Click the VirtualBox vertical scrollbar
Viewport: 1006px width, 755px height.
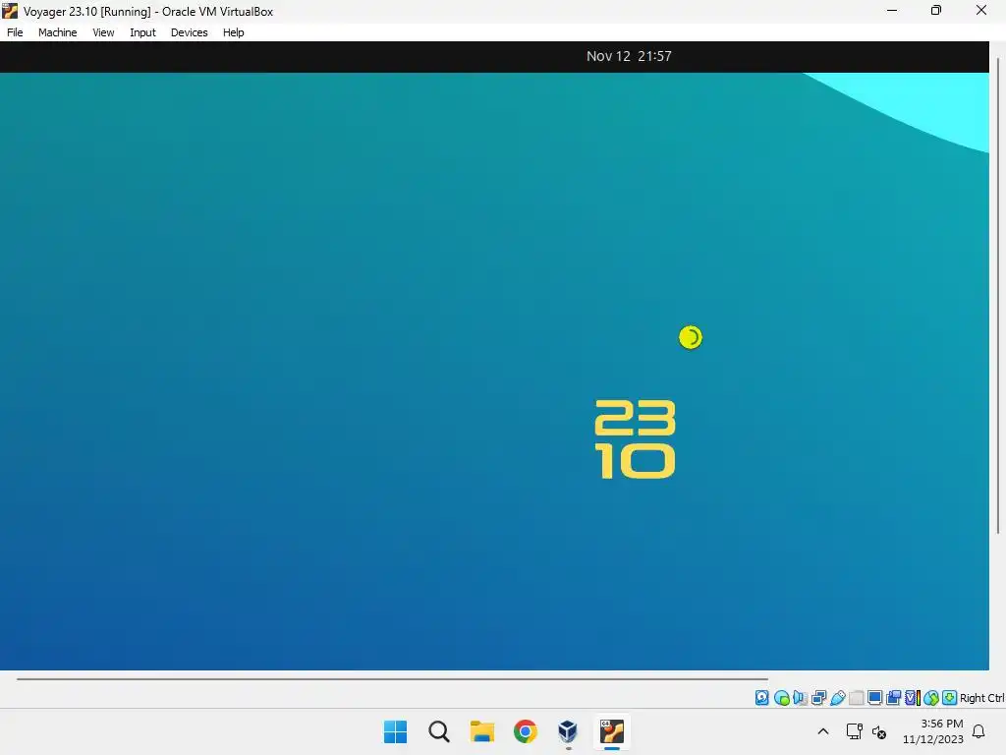point(998,295)
